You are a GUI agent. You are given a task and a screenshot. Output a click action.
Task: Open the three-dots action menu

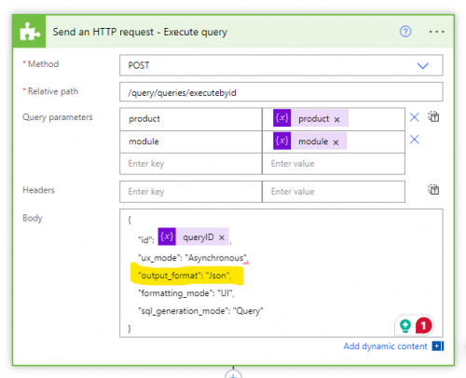[x=436, y=32]
